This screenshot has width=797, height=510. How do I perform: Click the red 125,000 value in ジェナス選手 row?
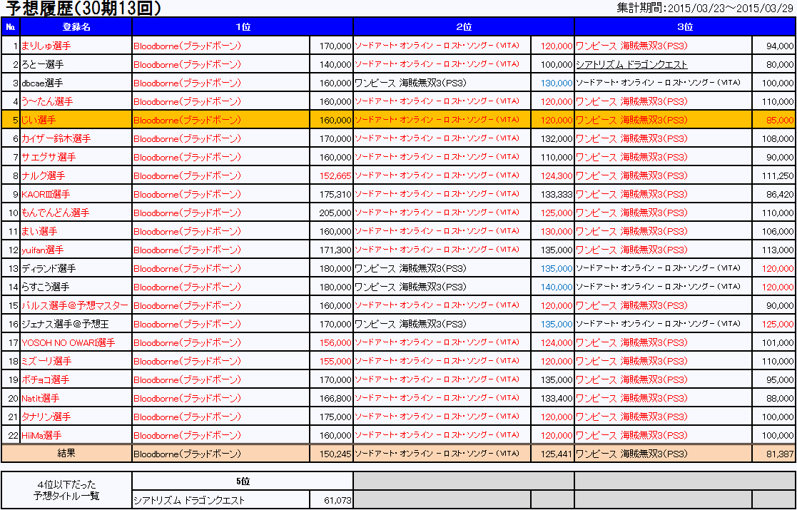[778, 324]
